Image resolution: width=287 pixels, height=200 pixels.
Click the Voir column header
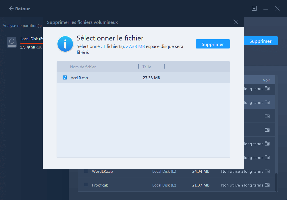click(266, 80)
